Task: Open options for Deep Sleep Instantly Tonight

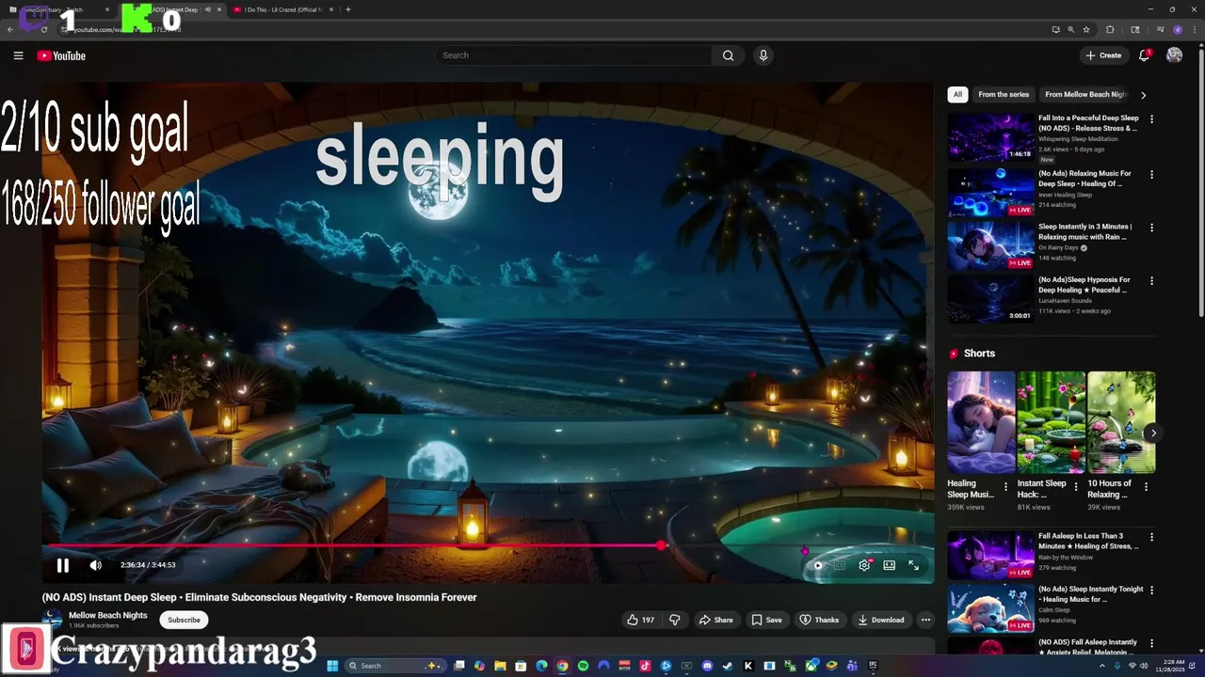Action: point(1151,590)
